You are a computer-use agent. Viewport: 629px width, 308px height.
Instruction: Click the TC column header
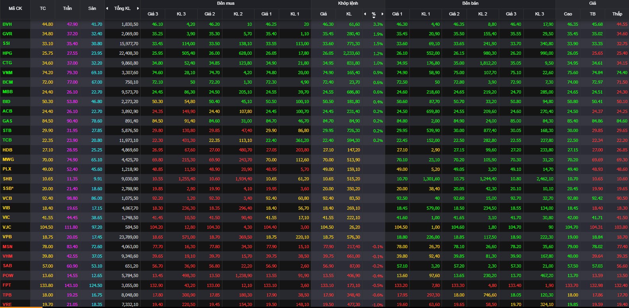pos(43,8)
